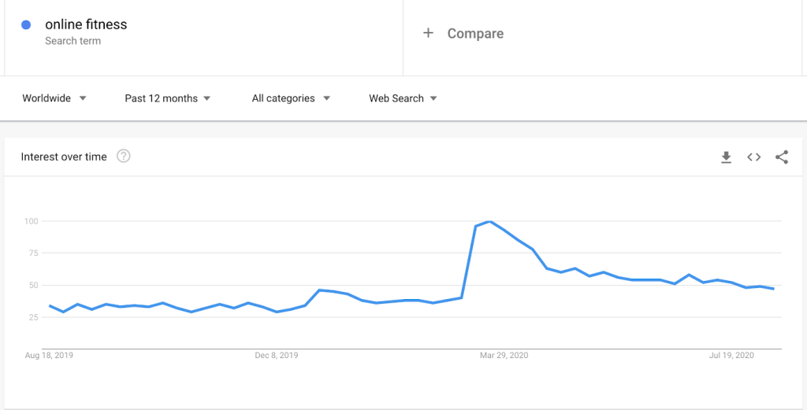The width and height of the screenshot is (807, 410).
Task: Click the end of the trend line
Action: click(x=773, y=289)
